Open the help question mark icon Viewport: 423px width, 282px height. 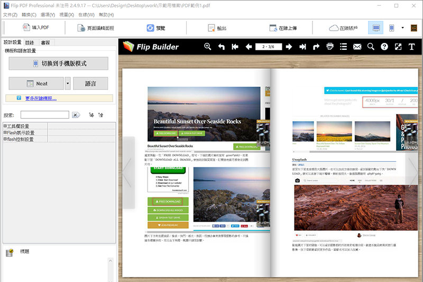[x=384, y=47]
